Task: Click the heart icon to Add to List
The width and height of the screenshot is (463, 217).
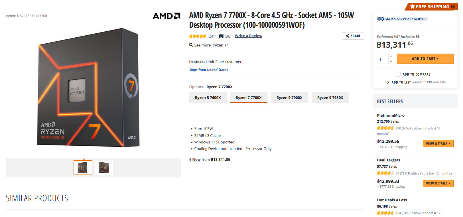Action: pyautogui.click(x=387, y=82)
